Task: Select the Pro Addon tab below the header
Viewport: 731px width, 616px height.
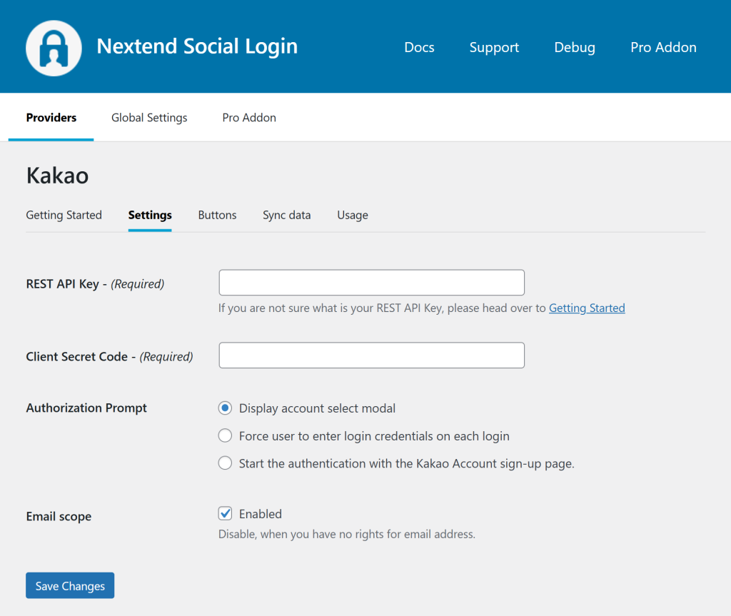Action: tap(249, 118)
